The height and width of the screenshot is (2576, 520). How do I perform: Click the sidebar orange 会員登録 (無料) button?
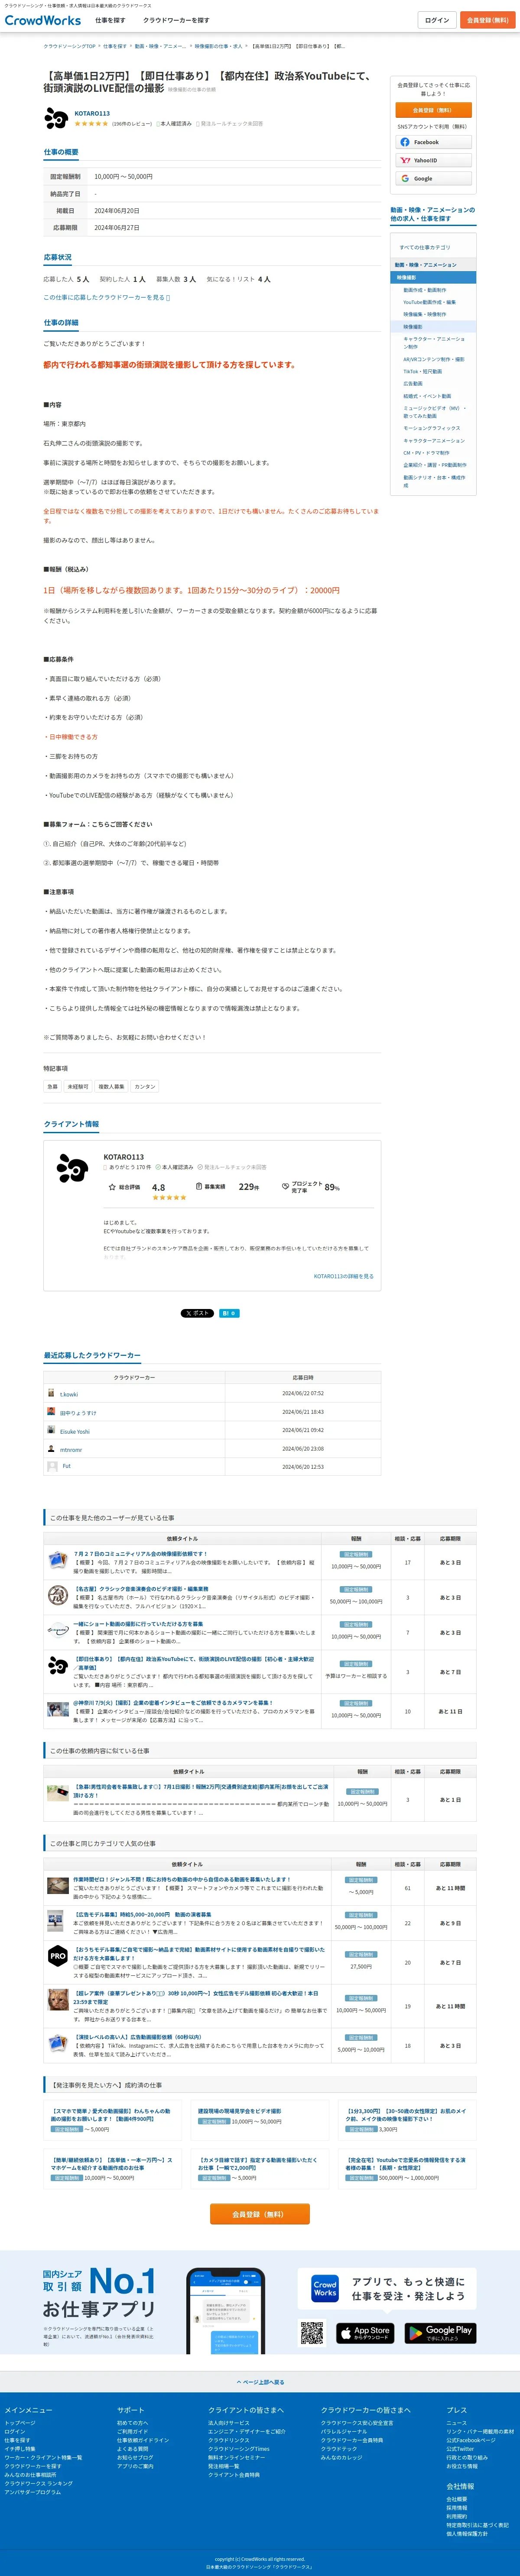[433, 110]
